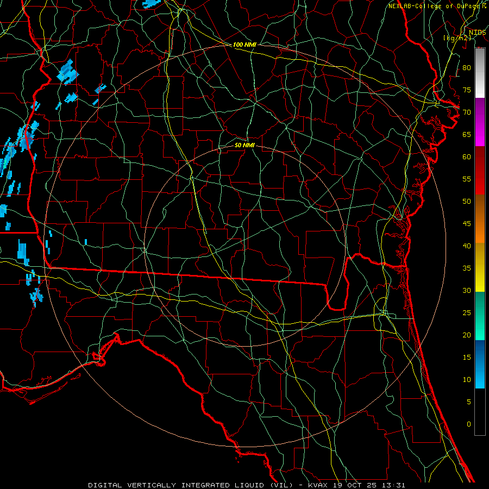The width and height of the screenshot is (489, 489).
Task: Click the legend value 35
Action: click(x=467, y=268)
